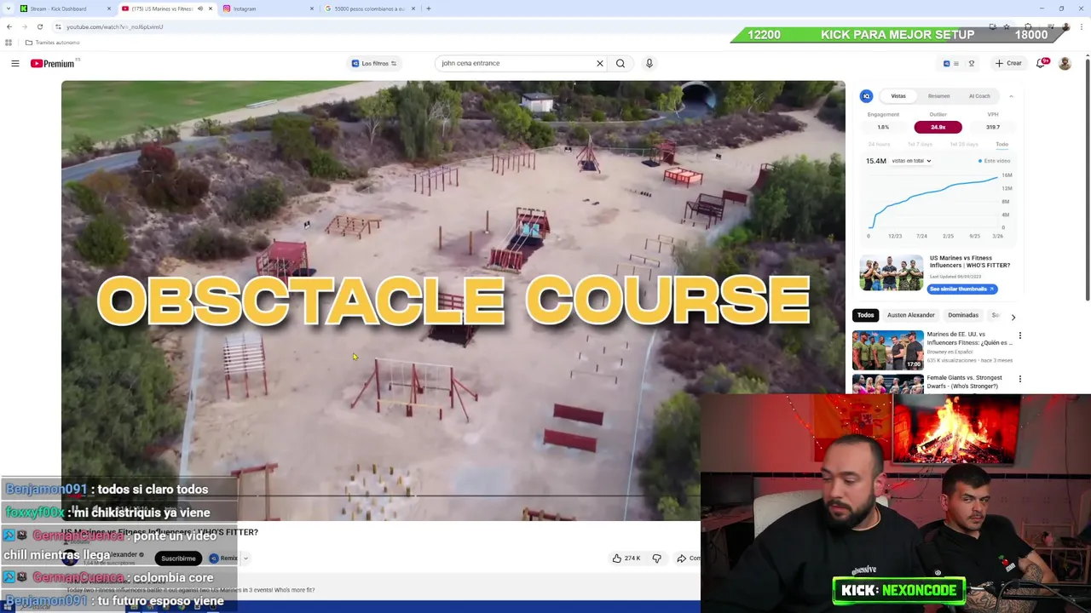Open a new browser tab
Image resolution: width=1091 pixels, height=613 pixels.
(428, 9)
